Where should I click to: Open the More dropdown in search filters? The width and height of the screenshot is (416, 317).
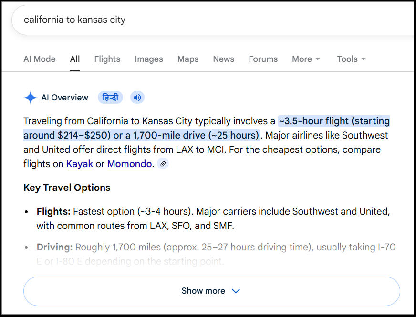tap(306, 59)
